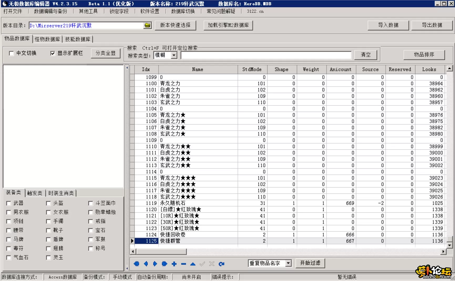
Task: Go to previous record arrow
Action: pos(146,264)
